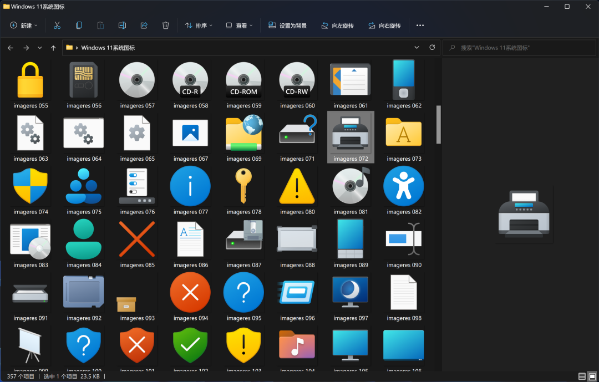Click the Paste clipboard icon
The width and height of the screenshot is (599, 382).
[x=100, y=26]
